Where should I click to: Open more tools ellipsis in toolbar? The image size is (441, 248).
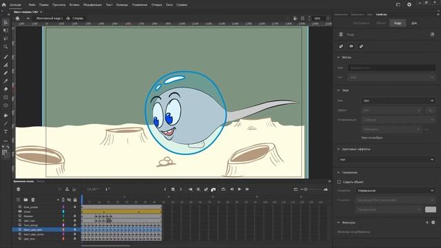coord(6,141)
